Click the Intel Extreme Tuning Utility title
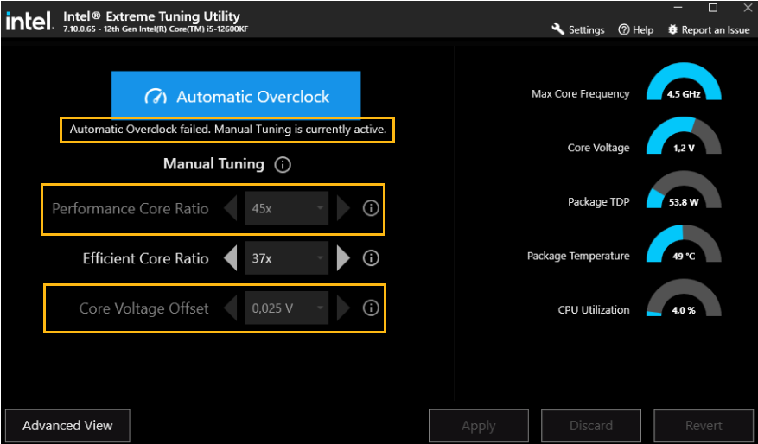The height and width of the screenshot is (444, 758). pos(151,16)
